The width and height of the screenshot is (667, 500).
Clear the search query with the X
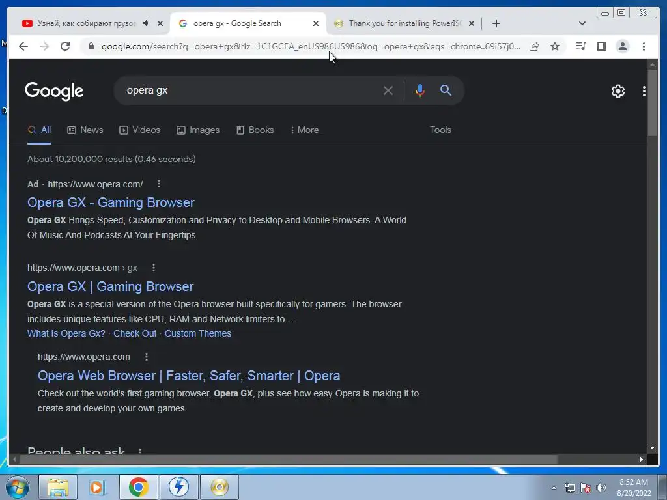(x=388, y=90)
